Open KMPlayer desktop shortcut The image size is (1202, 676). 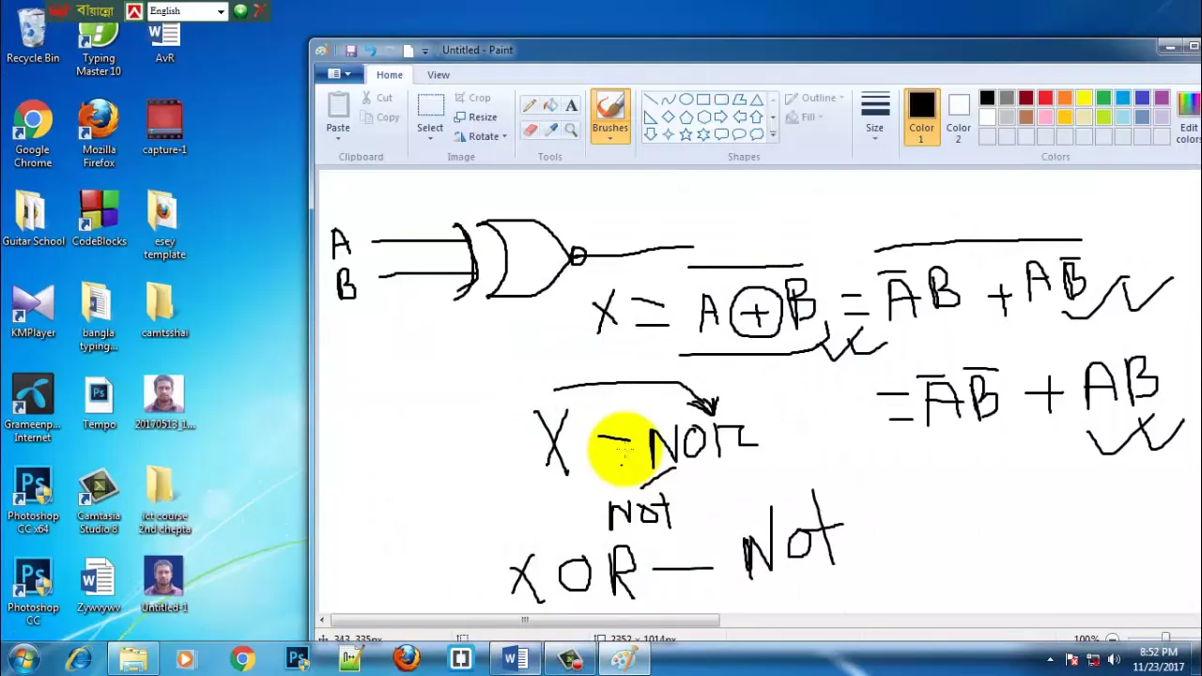(x=33, y=310)
